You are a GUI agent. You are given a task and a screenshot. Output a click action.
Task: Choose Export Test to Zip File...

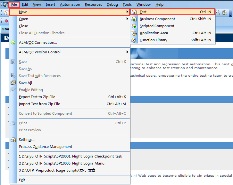(x=70, y=97)
